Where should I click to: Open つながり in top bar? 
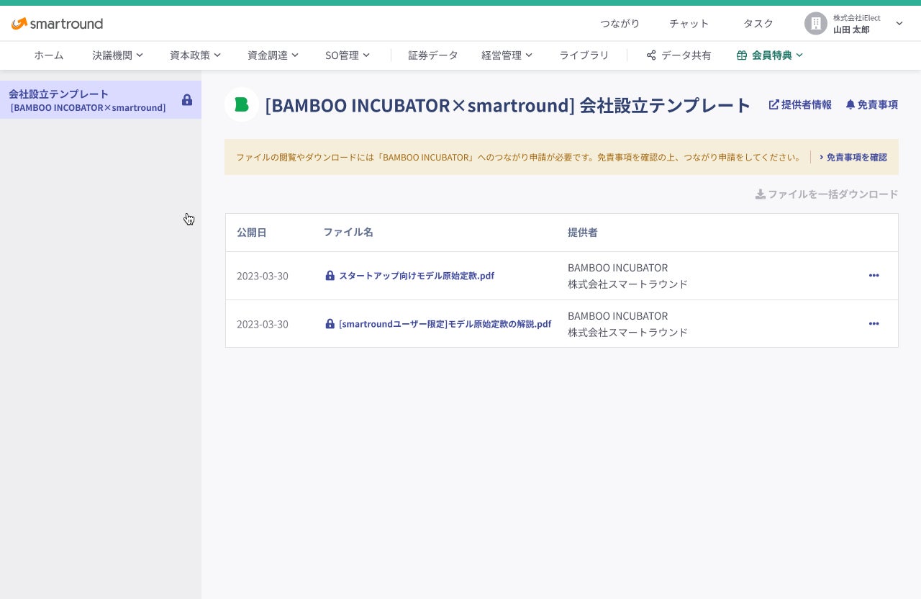click(620, 24)
